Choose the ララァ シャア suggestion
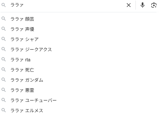This screenshot has height=119, width=159. click(x=79, y=39)
